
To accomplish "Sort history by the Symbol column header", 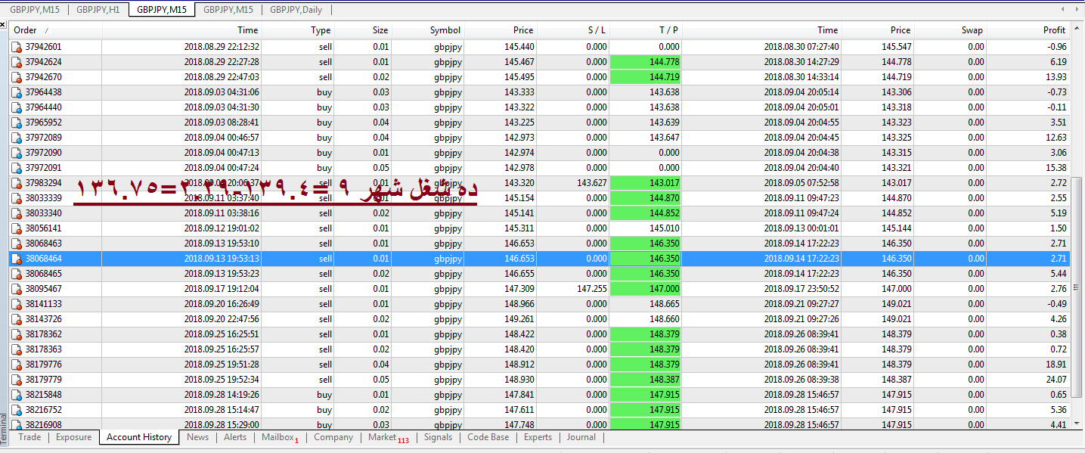I will click(445, 30).
